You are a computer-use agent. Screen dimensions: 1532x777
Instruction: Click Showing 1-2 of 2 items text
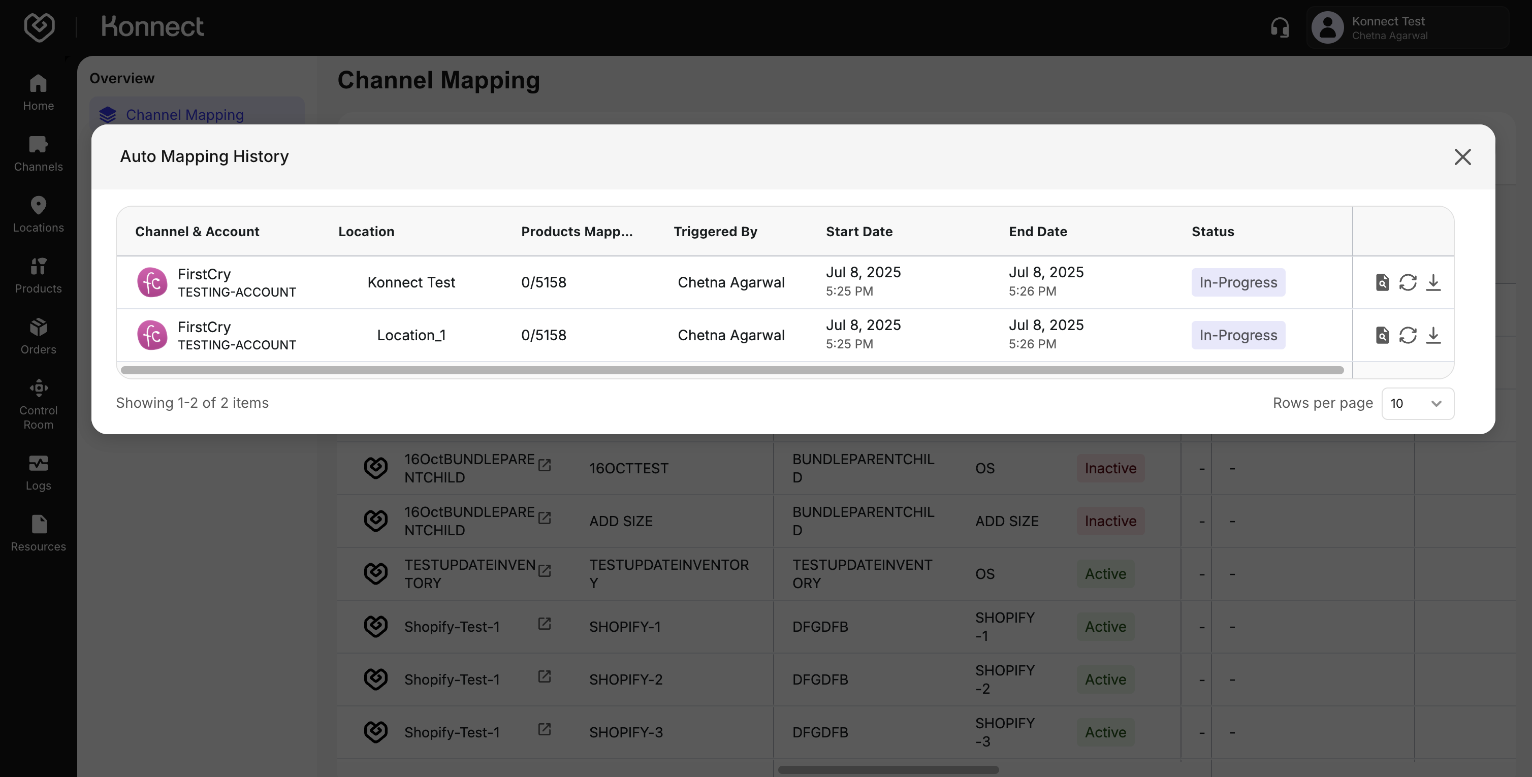click(x=192, y=403)
